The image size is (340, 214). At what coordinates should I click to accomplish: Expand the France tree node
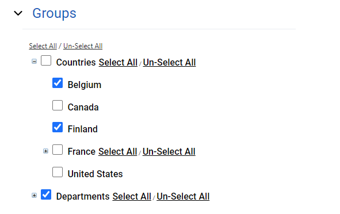point(45,151)
